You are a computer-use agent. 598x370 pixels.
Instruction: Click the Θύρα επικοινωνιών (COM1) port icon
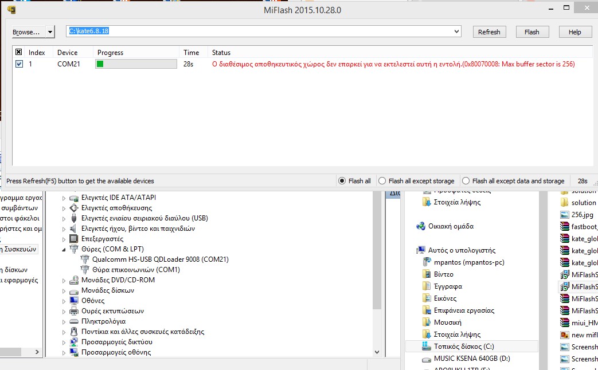tap(86, 270)
